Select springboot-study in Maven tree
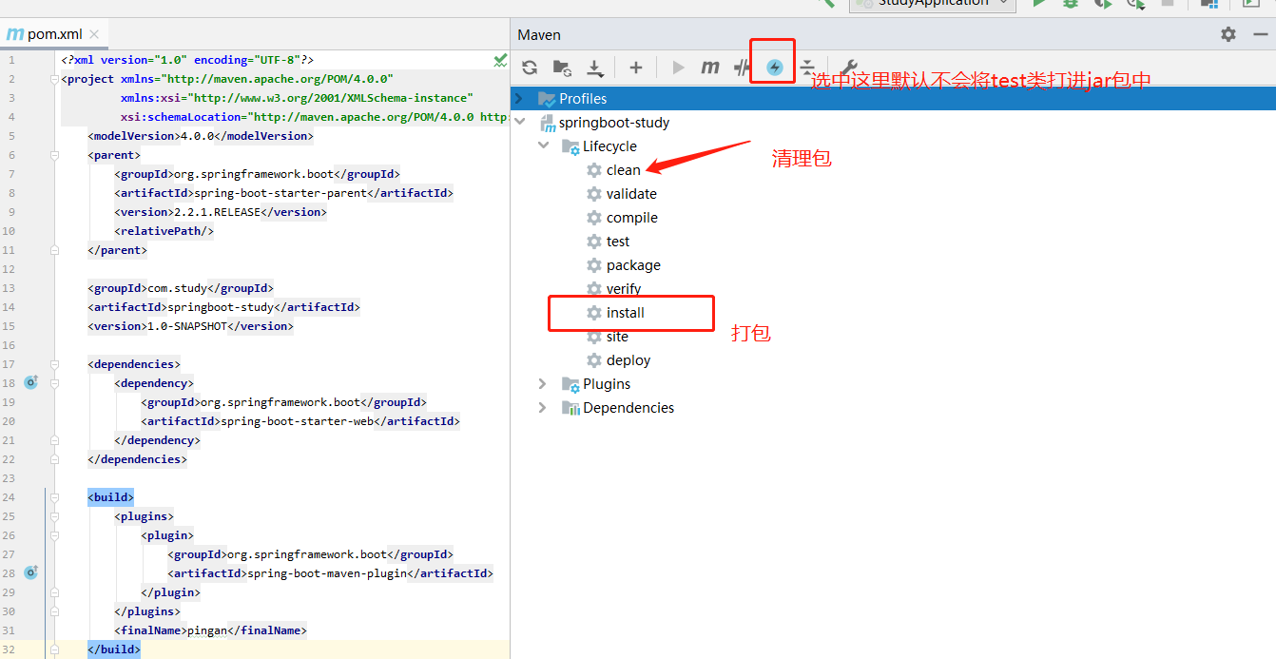The image size is (1276, 659). (x=614, y=123)
